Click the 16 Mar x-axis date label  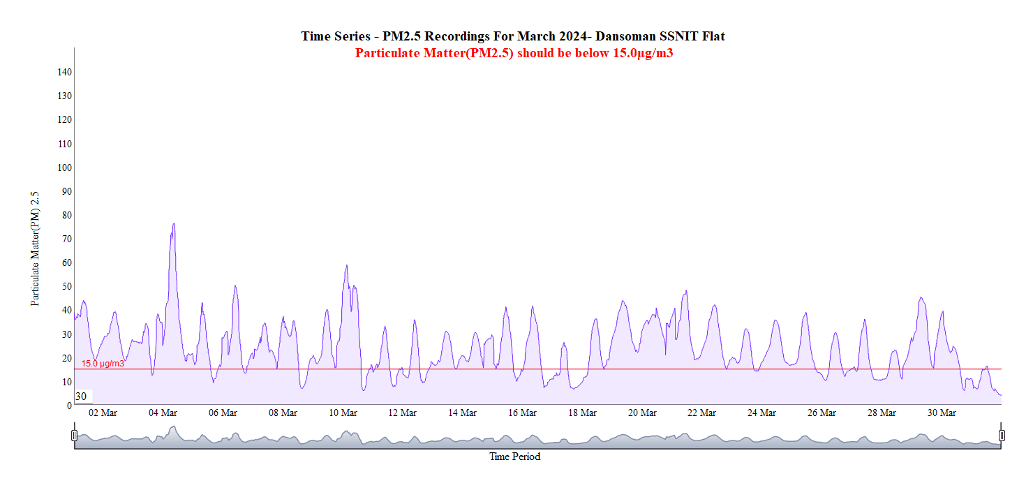[522, 413]
